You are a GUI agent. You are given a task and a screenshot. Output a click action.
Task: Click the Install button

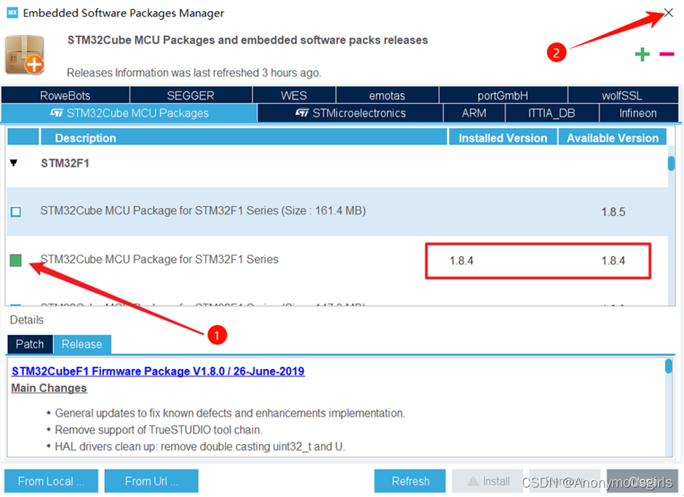pos(488,481)
